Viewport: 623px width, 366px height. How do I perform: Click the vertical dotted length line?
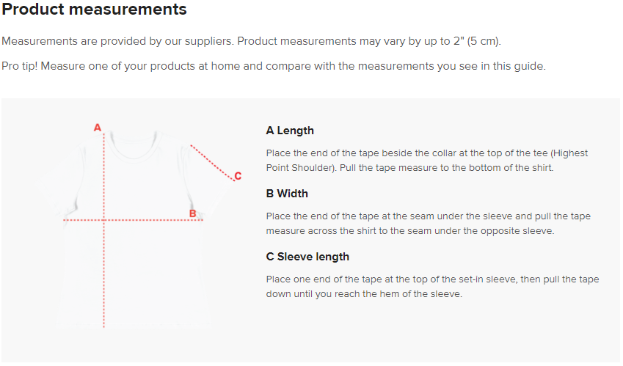point(104,279)
